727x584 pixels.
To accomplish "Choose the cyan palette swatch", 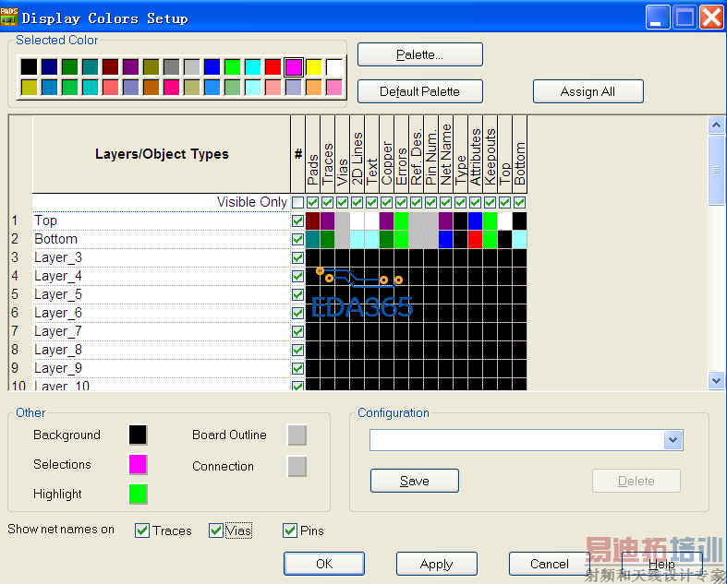I will coord(253,67).
